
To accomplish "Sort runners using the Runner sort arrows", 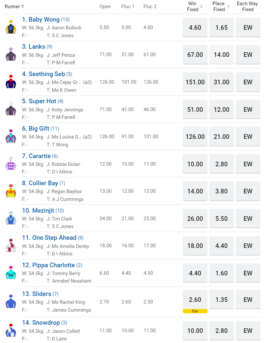I will [23, 7].
